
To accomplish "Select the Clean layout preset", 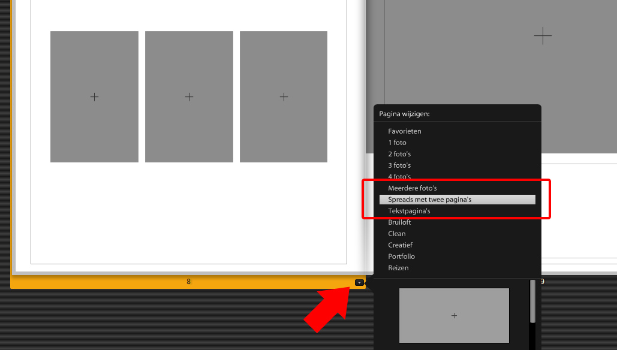I will coord(397,234).
